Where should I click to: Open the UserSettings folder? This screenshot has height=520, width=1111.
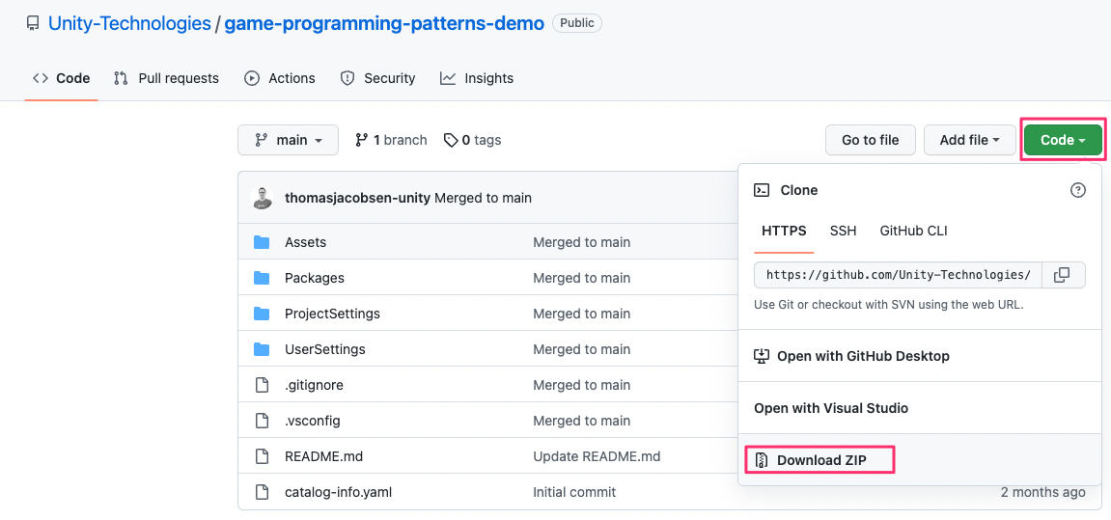(325, 349)
